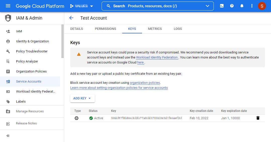Click the IAM & Admin shield icon
This screenshot has height=142, width=271.
point(8,18)
